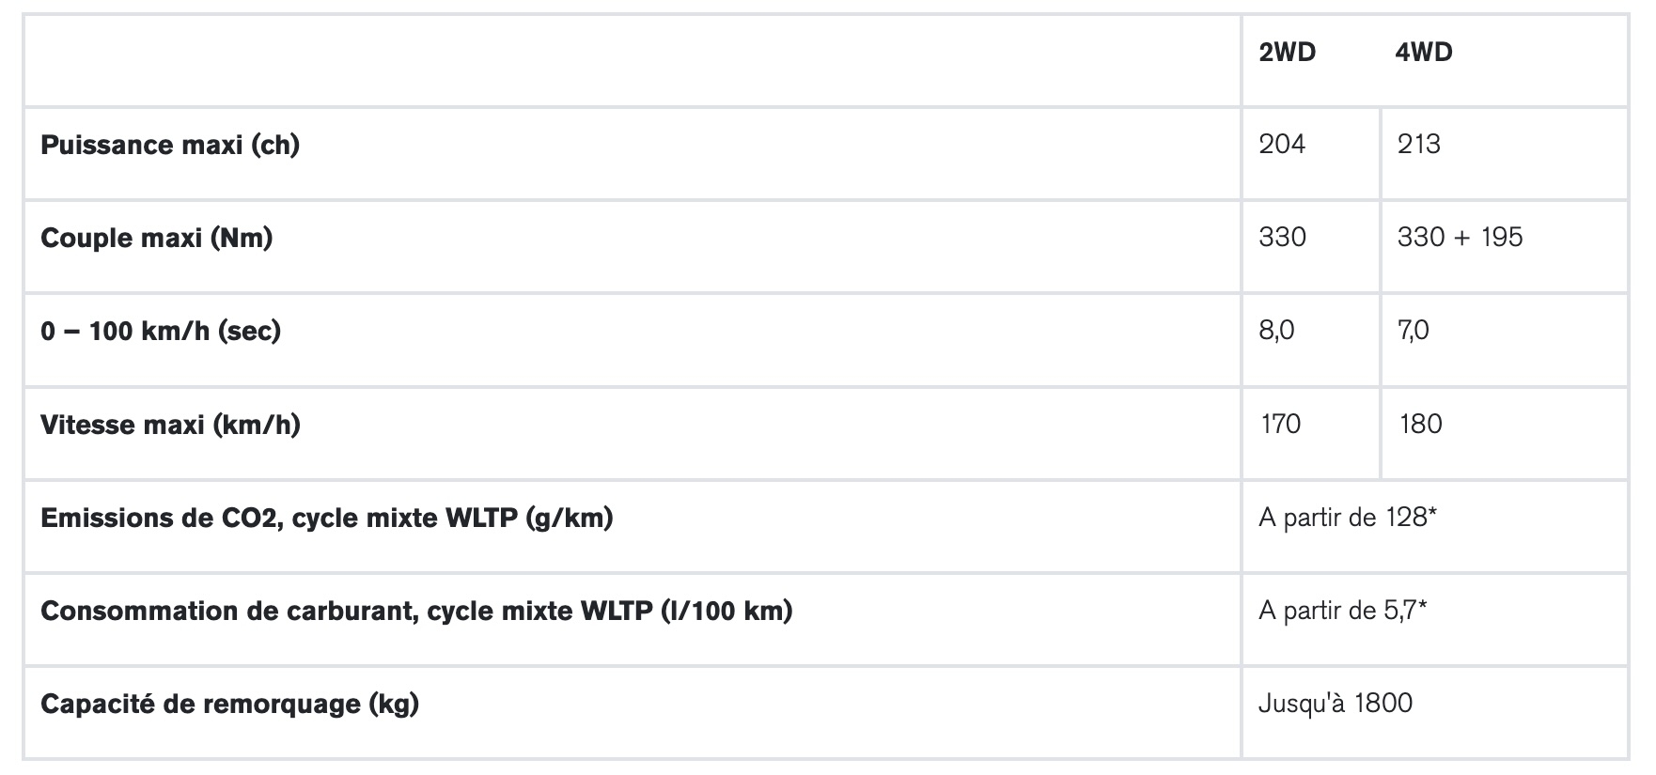Select the 0 – 100 km/h (sec) label

click(x=161, y=331)
